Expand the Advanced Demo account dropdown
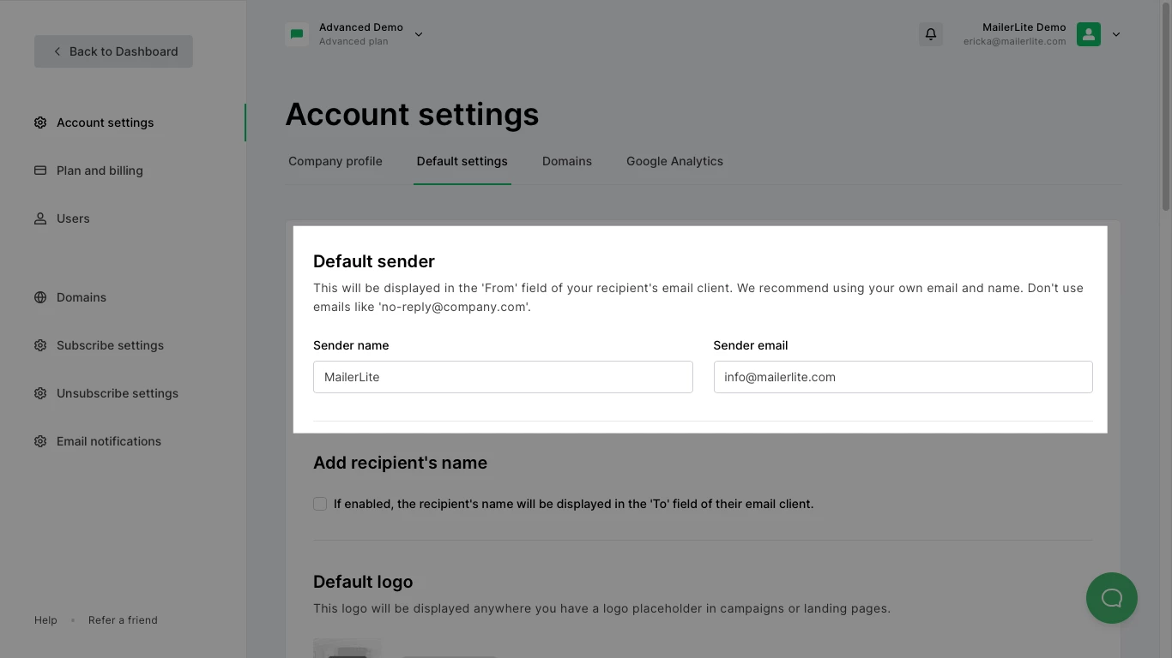This screenshot has width=1172, height=658. pyautogui.click(x=419, y=34)
